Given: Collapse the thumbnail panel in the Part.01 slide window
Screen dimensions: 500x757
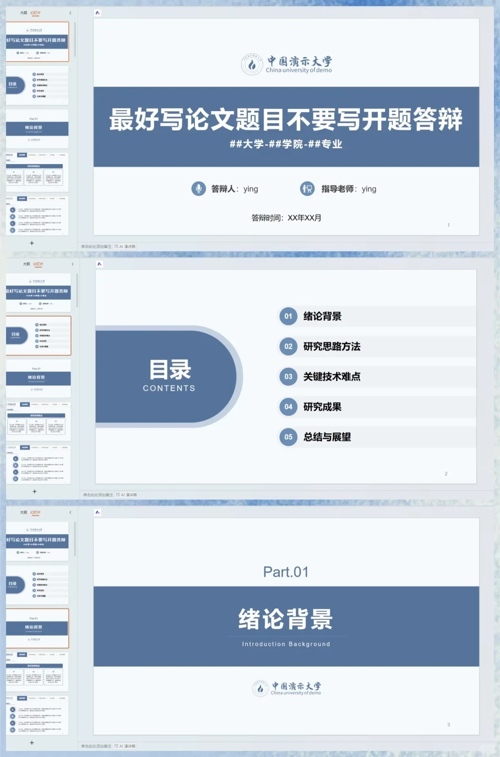Looking at the screenshot, I should click(70, 513).
